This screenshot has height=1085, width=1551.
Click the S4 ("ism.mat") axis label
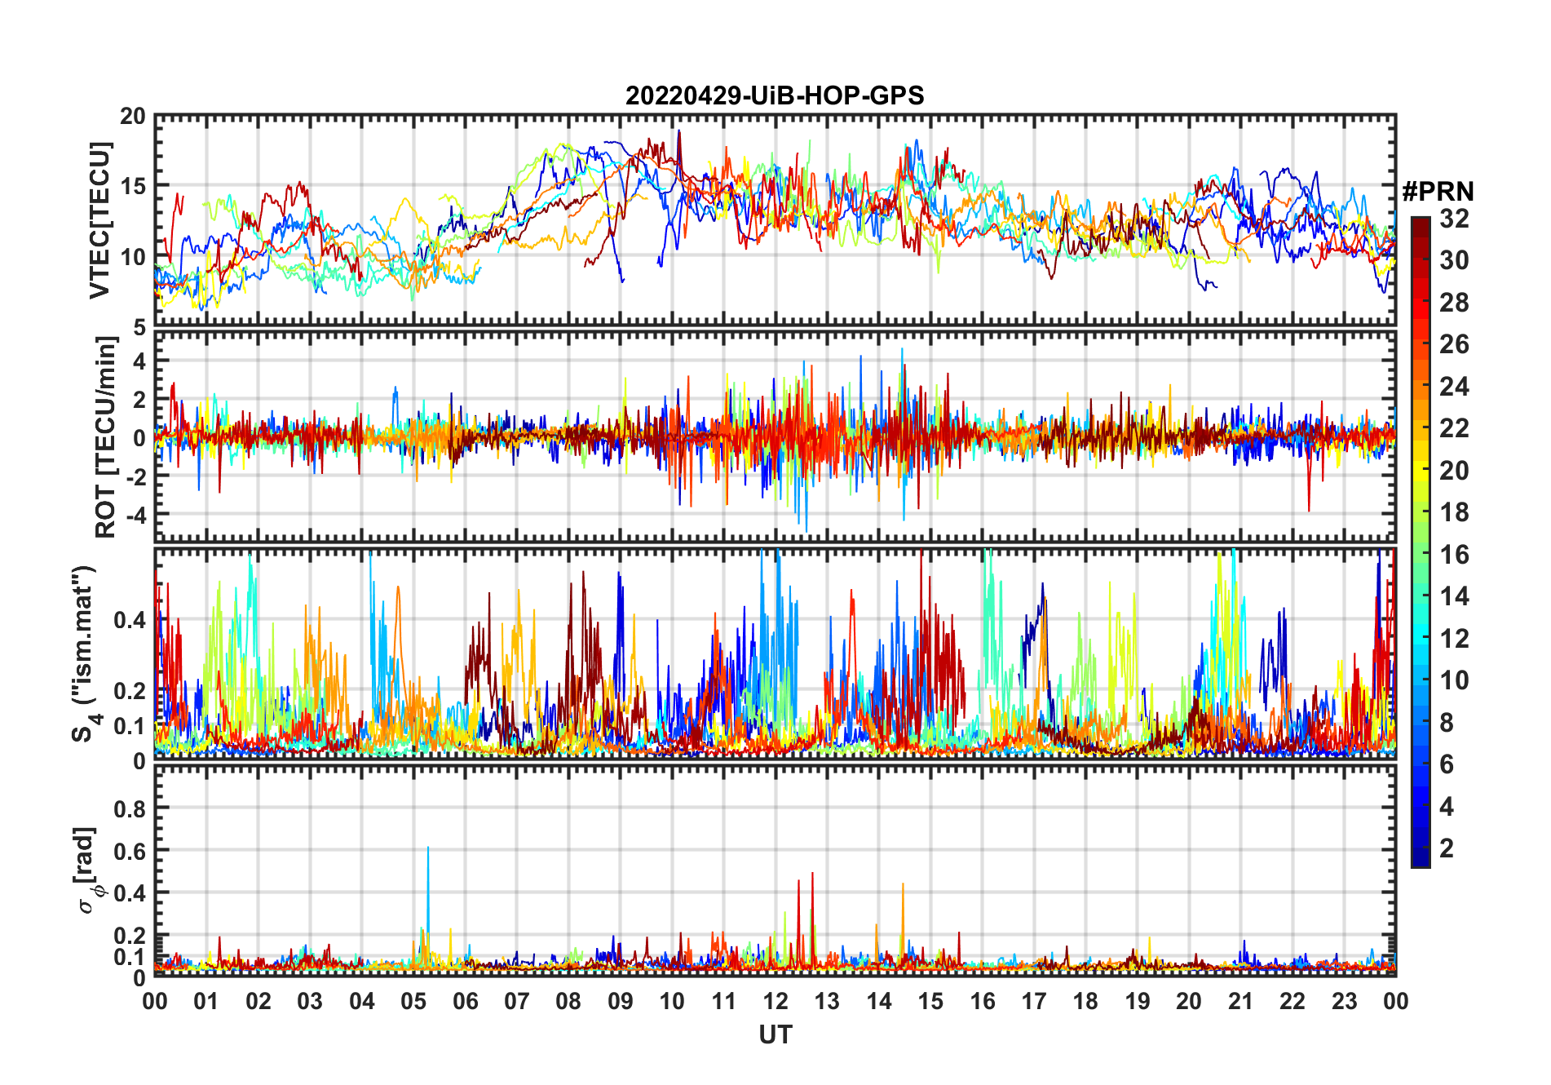[86, 653]
